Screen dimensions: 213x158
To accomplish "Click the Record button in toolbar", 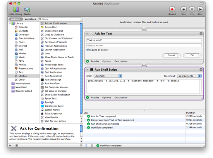I will (172, 10).
